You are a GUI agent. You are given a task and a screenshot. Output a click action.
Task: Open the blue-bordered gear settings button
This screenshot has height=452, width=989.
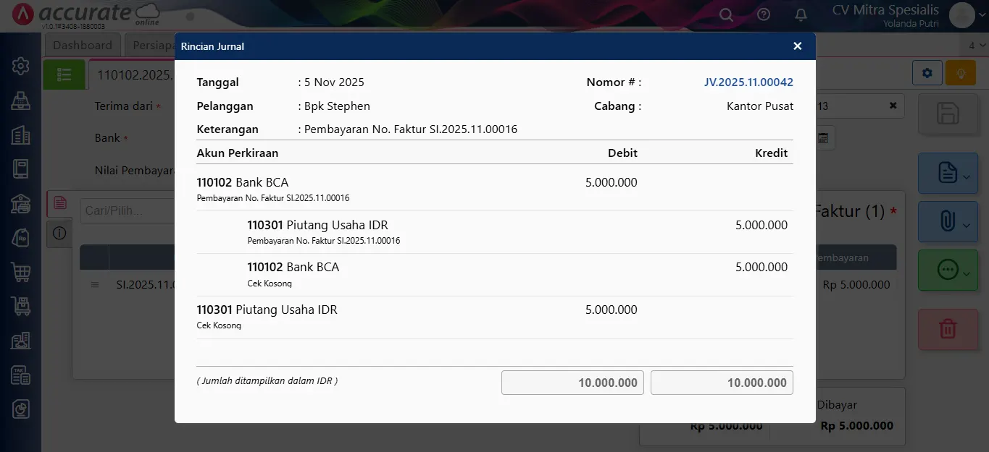(x=927, y=73)
